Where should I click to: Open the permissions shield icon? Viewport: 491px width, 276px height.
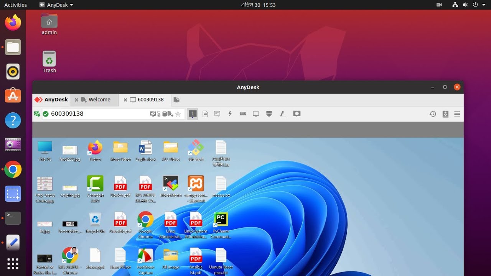pyautogui.click(x=269, y=114)
